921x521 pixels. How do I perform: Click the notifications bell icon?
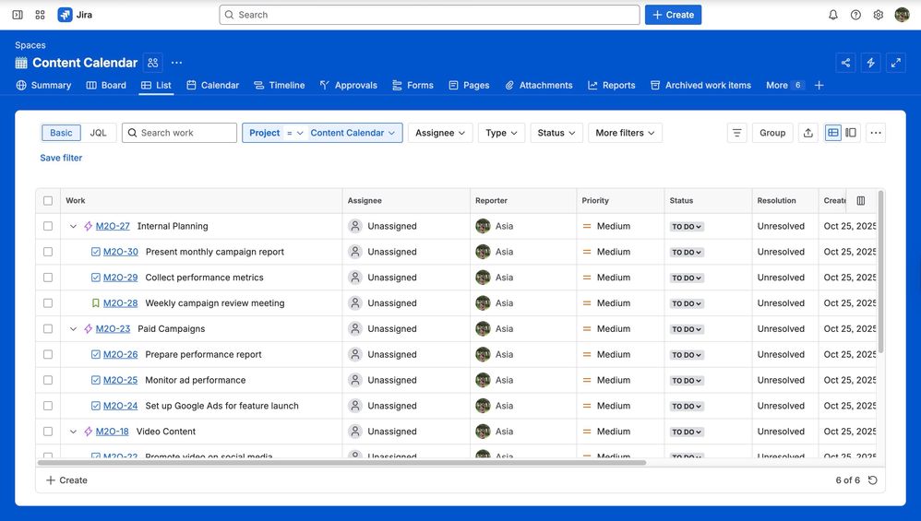point(833,15)
